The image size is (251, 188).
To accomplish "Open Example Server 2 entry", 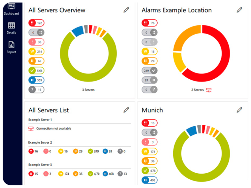I will pyautogui.click(x=40, y=143).
